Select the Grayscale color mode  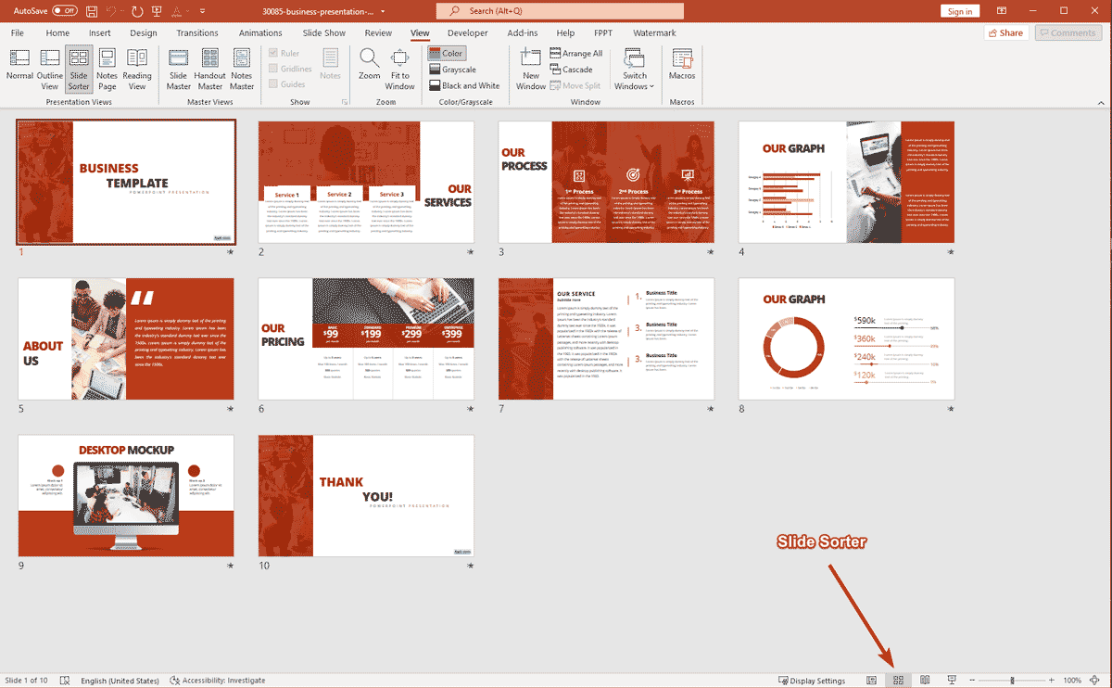point(452,70)
